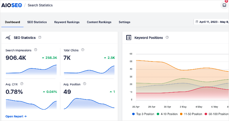
Task: Switch to the SEO Statistics tab
Action: coord(37,22)
